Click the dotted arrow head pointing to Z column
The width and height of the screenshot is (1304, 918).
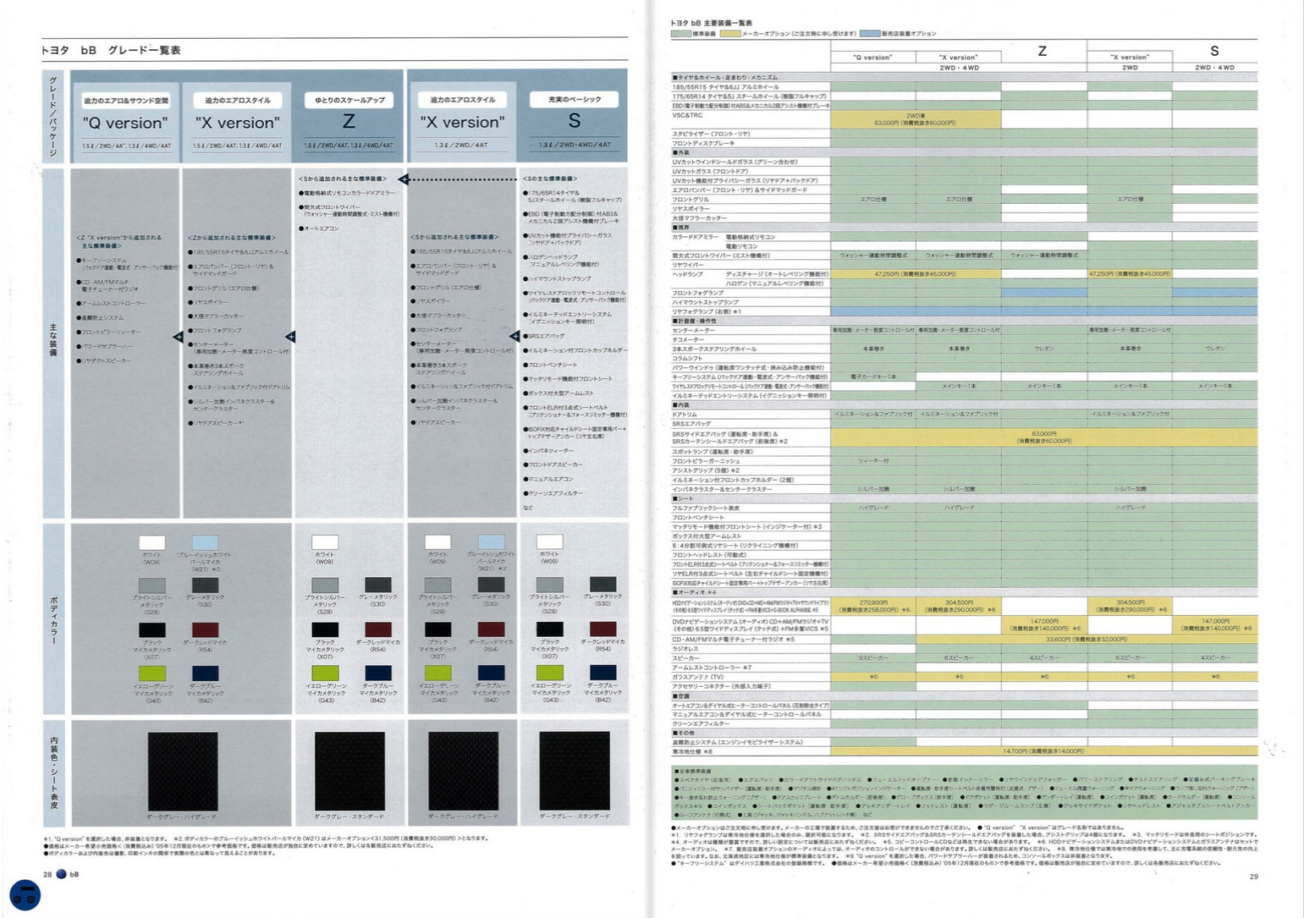coord(404,179)
